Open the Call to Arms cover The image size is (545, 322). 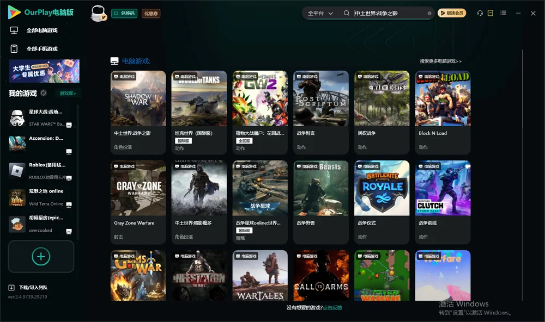point(321,276)
